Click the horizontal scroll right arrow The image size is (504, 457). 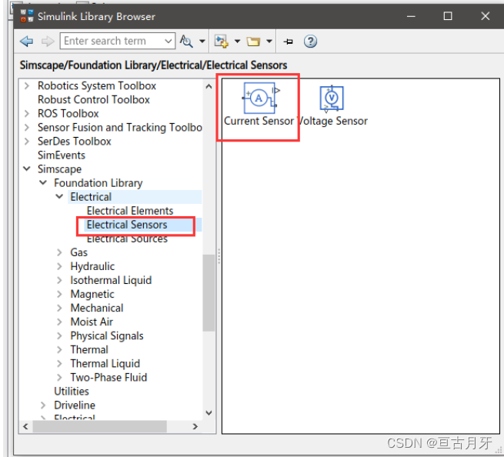tap(195, 426)
